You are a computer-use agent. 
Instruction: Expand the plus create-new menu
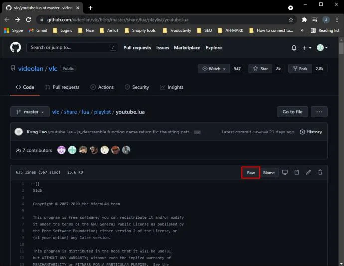[x=307, y=48]
